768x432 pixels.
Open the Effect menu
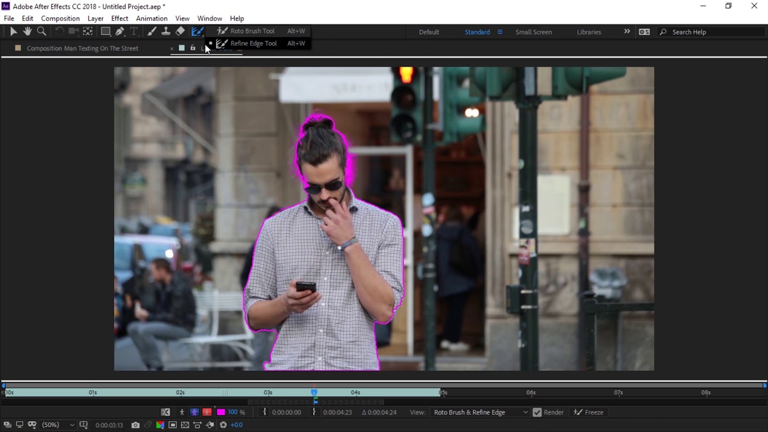119,19
